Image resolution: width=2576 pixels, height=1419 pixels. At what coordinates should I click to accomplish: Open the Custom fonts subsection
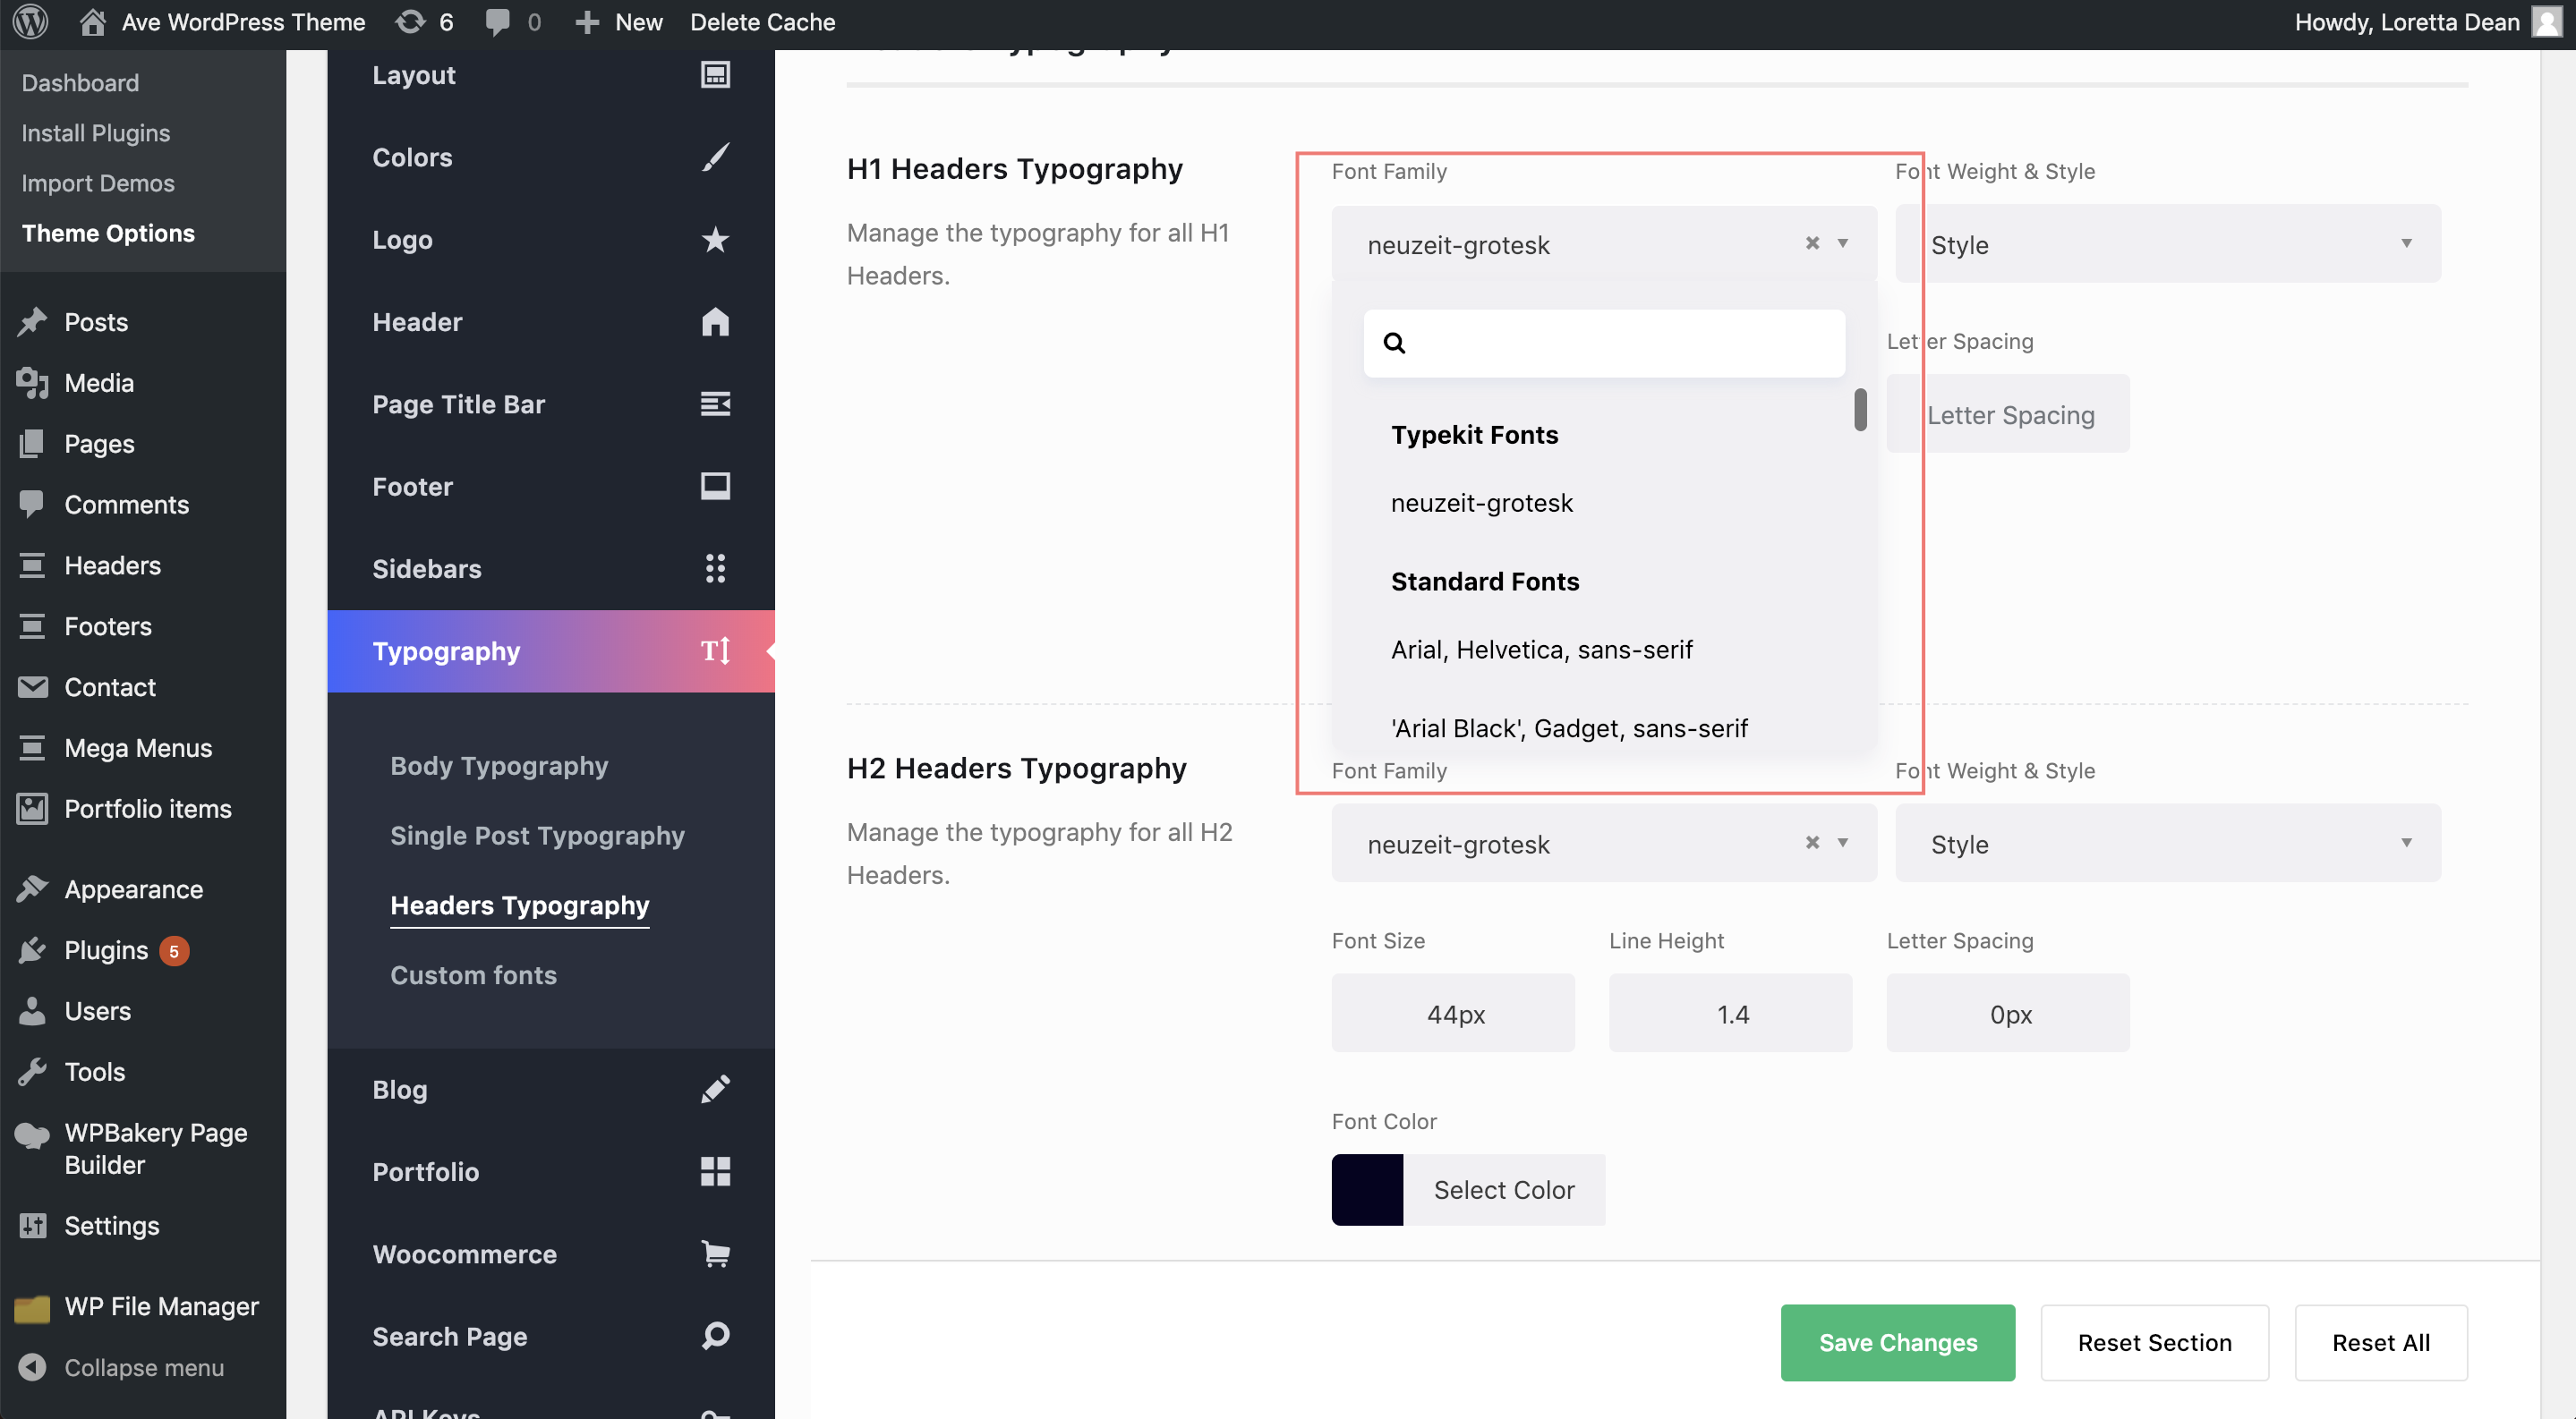[x=473, y=975]
